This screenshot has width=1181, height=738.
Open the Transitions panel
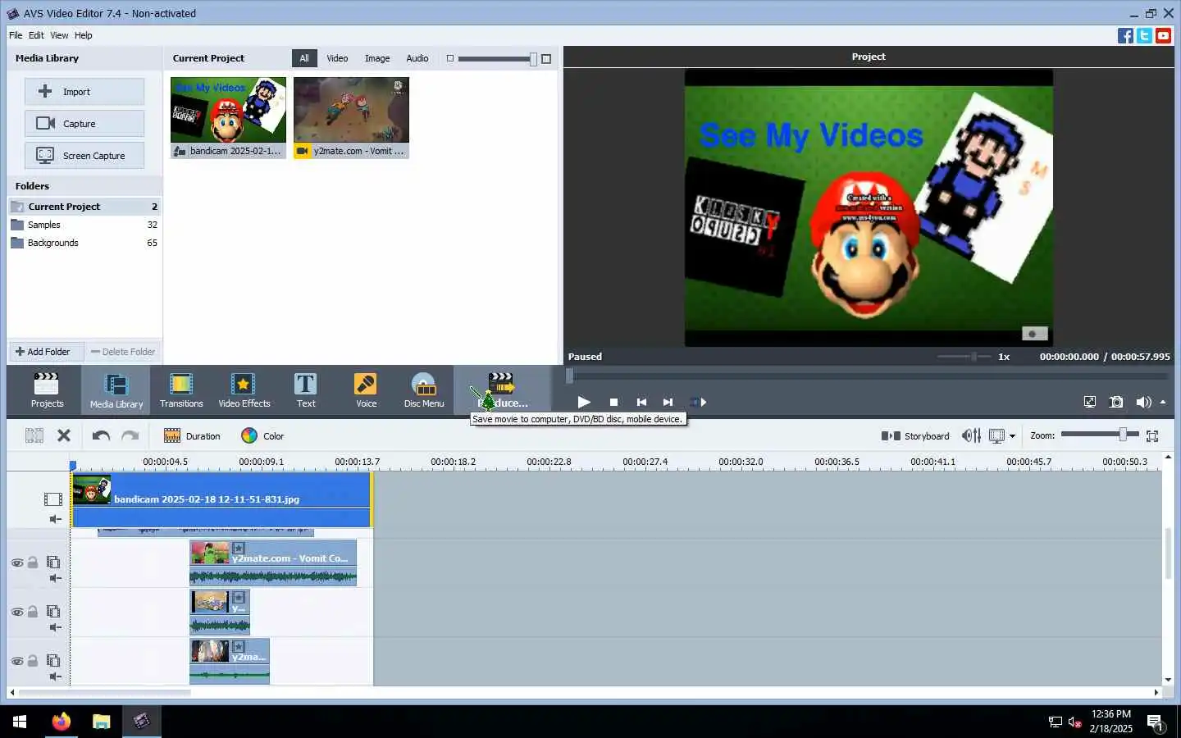click(x=181, y=389)
